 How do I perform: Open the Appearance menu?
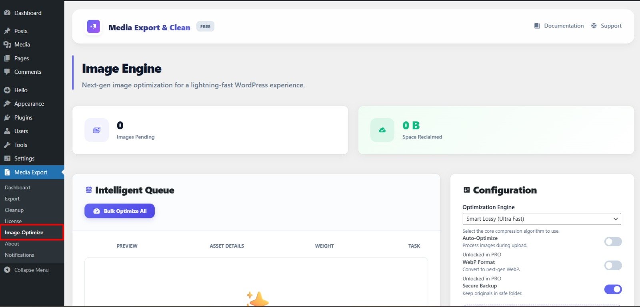(32, 104)
